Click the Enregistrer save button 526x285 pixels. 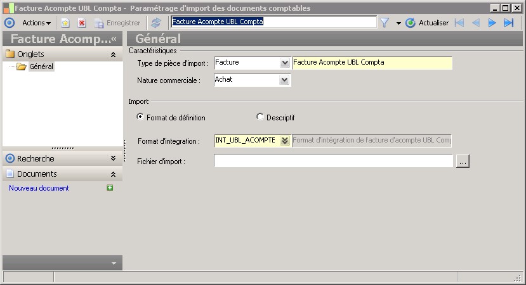(117, 23)
